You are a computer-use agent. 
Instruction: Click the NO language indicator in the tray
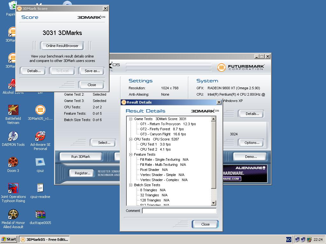288,240
